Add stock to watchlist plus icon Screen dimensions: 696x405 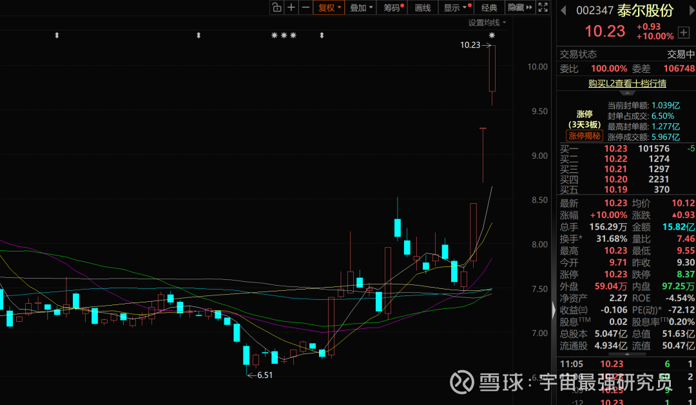click(683, 32)
